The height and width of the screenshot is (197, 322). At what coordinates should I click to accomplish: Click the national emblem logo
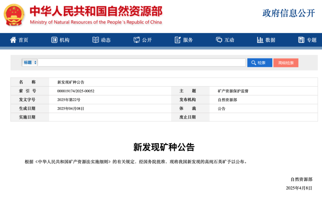[14, 15]
